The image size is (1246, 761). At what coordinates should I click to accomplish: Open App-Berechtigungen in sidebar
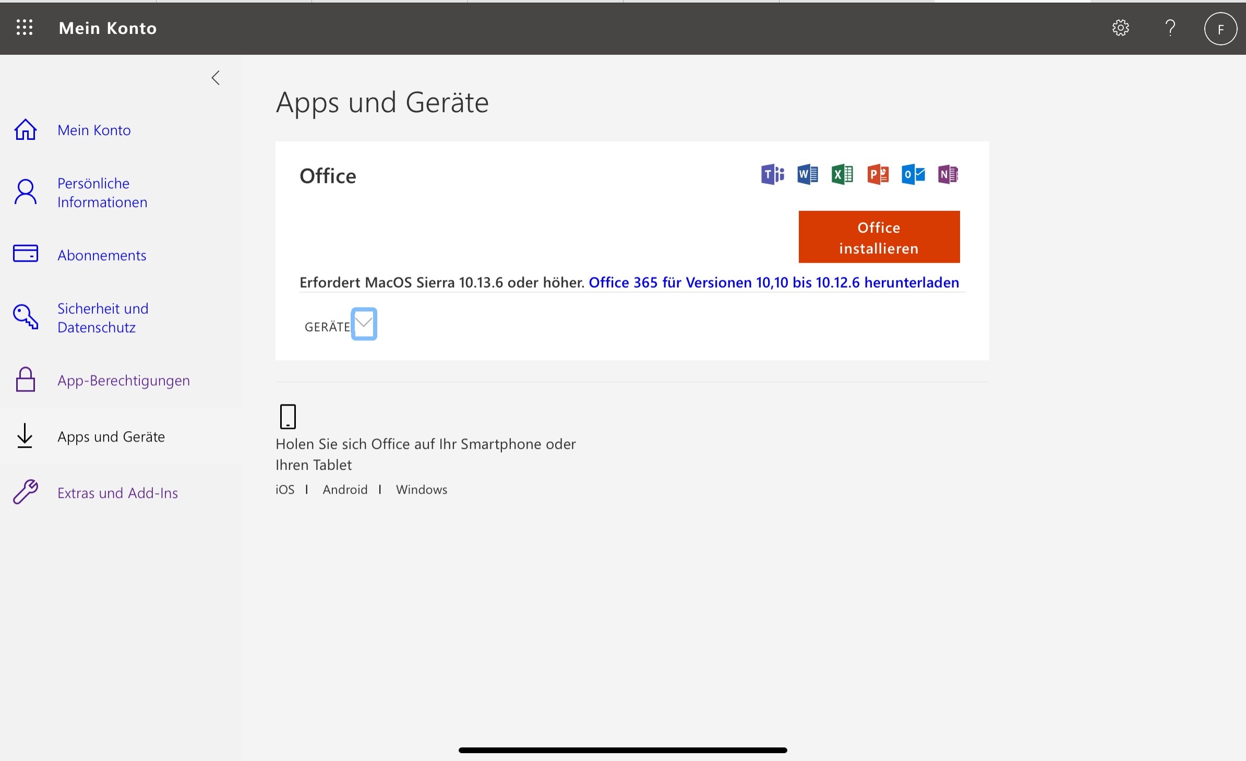pyautogui.click(x=124, y=380)
